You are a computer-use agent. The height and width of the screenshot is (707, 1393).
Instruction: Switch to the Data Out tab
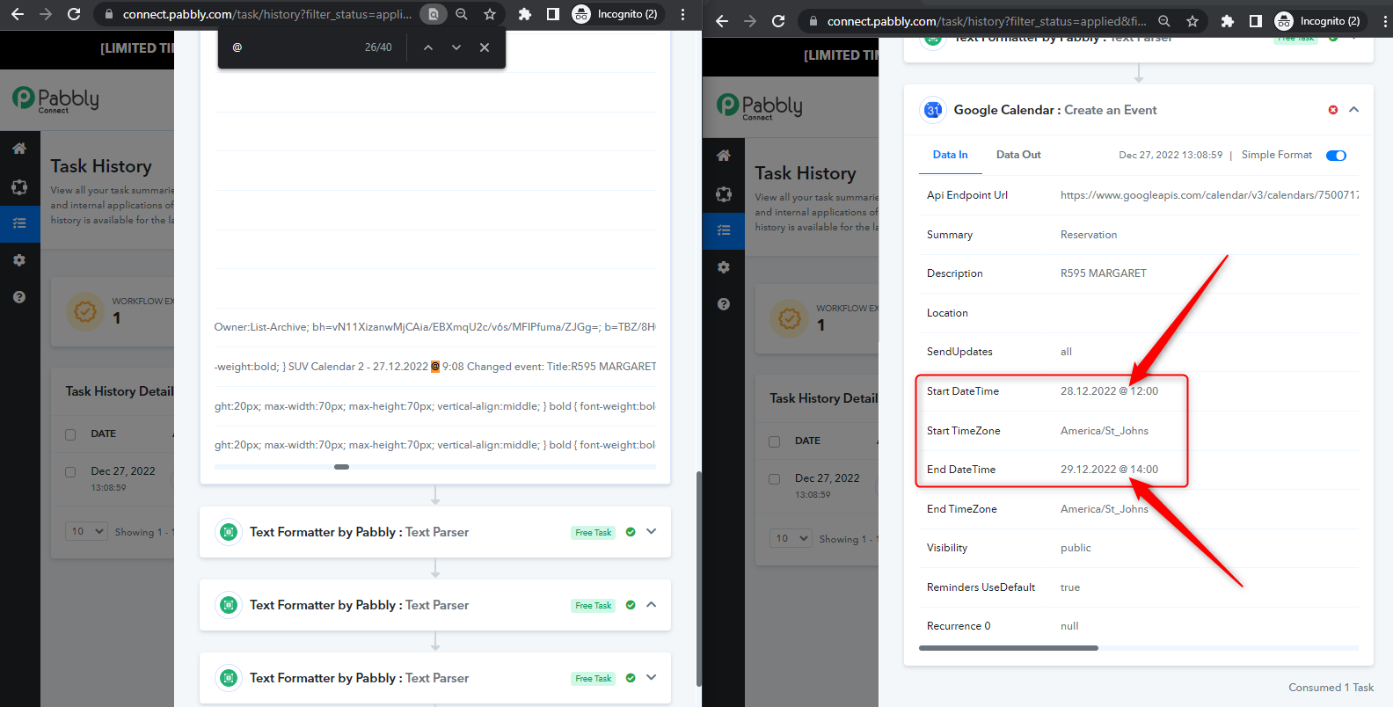click(1018, 155)
